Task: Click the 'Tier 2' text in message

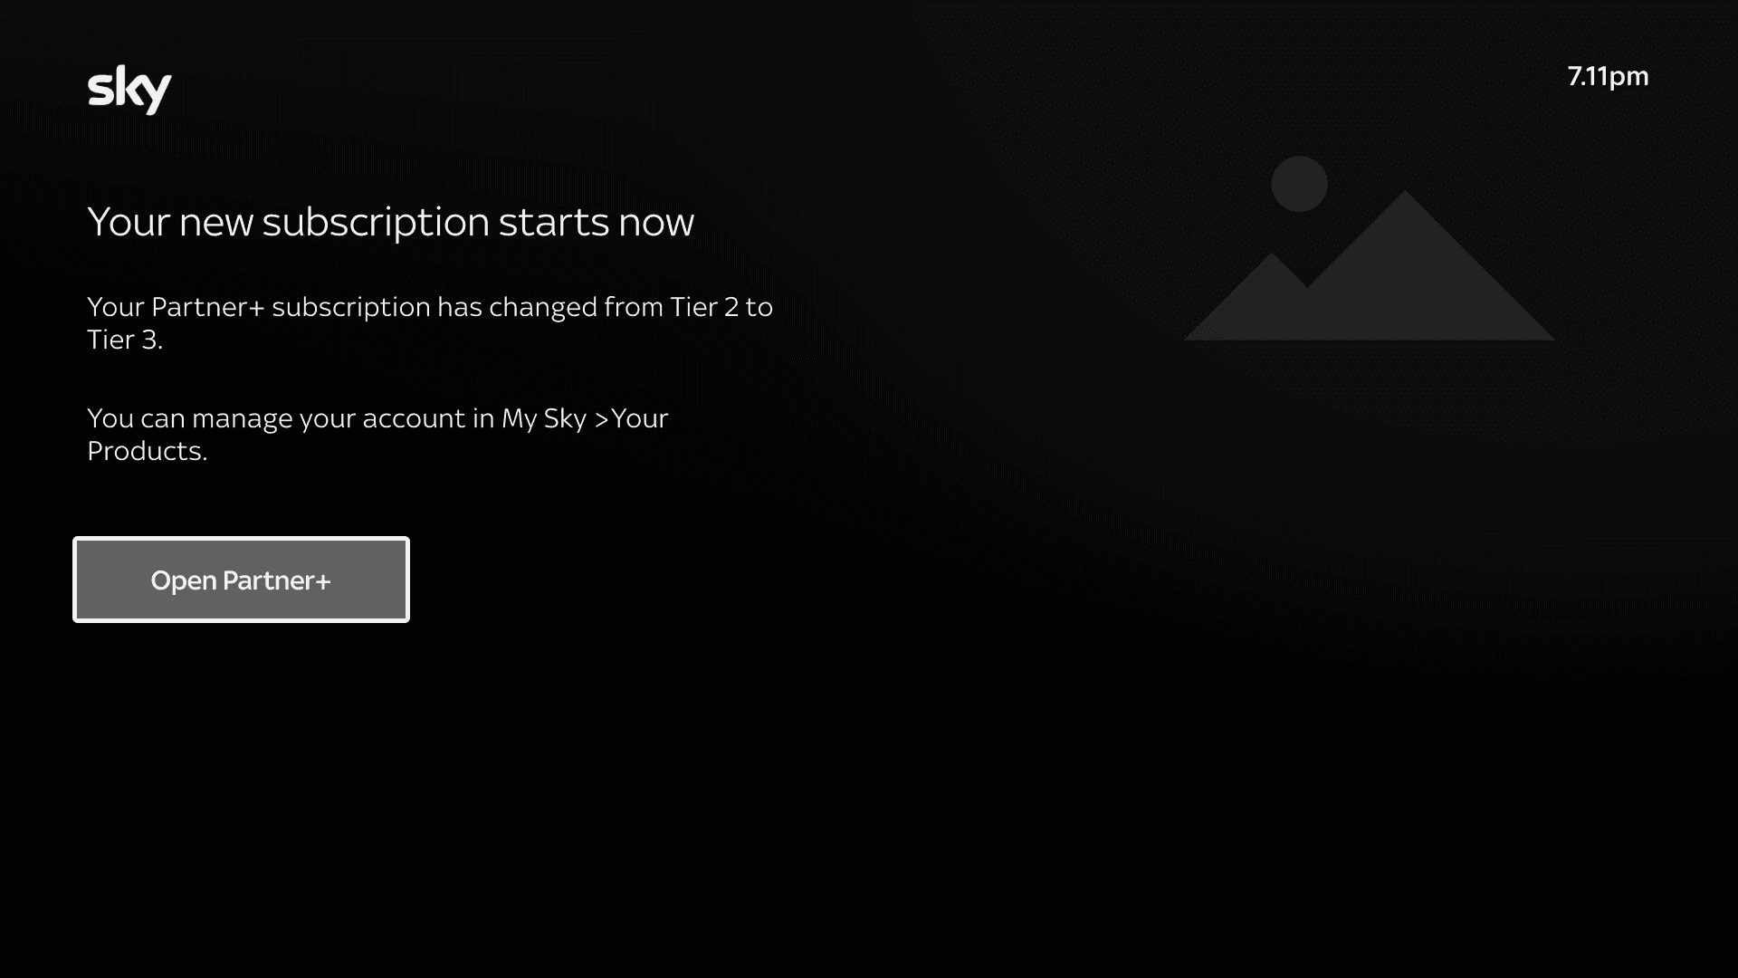Action: 704,307
